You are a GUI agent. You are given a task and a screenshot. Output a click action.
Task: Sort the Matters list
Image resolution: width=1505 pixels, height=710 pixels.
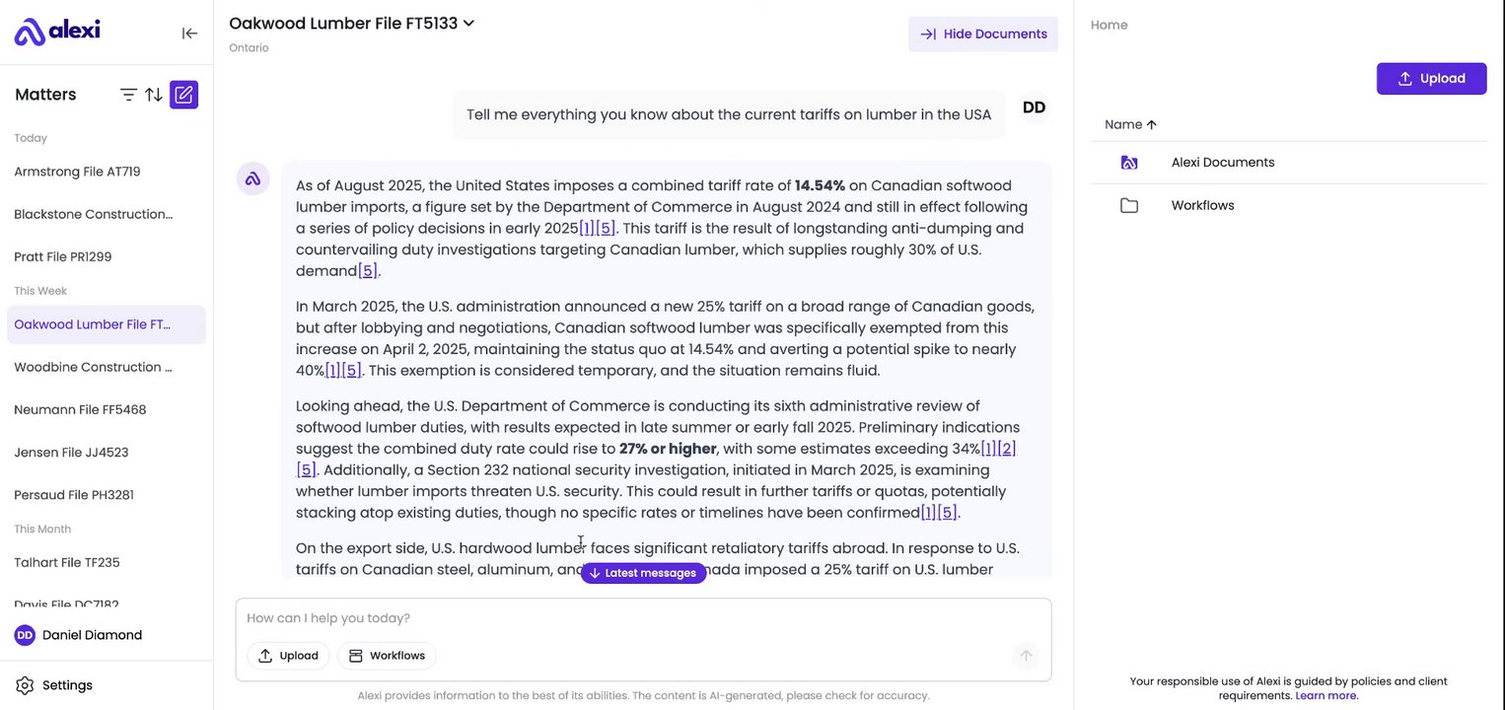(154, 95)
